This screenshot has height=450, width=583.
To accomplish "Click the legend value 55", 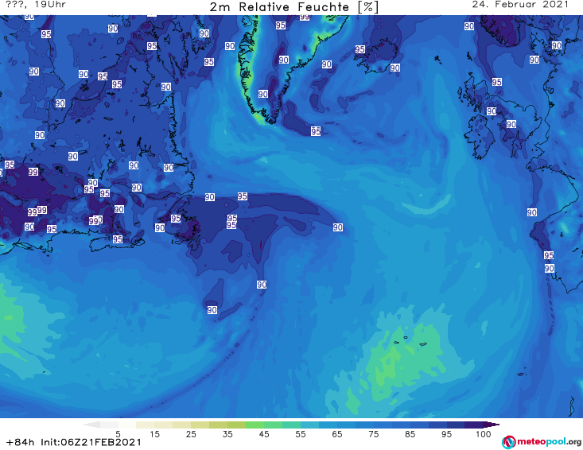I will (x=301, y=434).
